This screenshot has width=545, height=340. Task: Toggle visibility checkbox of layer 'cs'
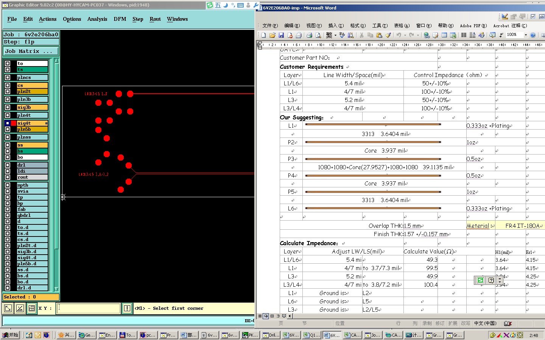[8, 85]
